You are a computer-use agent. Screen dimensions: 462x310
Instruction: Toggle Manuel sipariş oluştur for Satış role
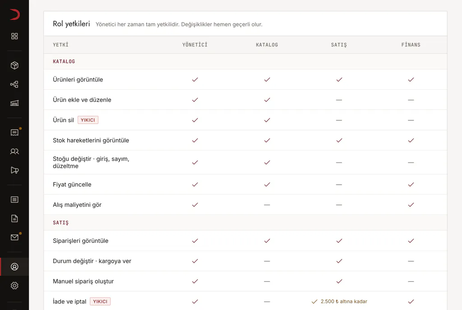[339, 282]
